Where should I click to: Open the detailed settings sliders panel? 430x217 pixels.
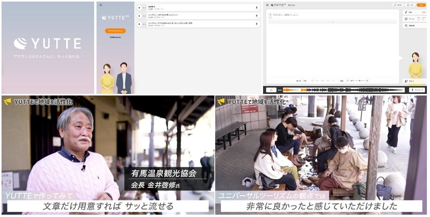click(x=414, y=26)
